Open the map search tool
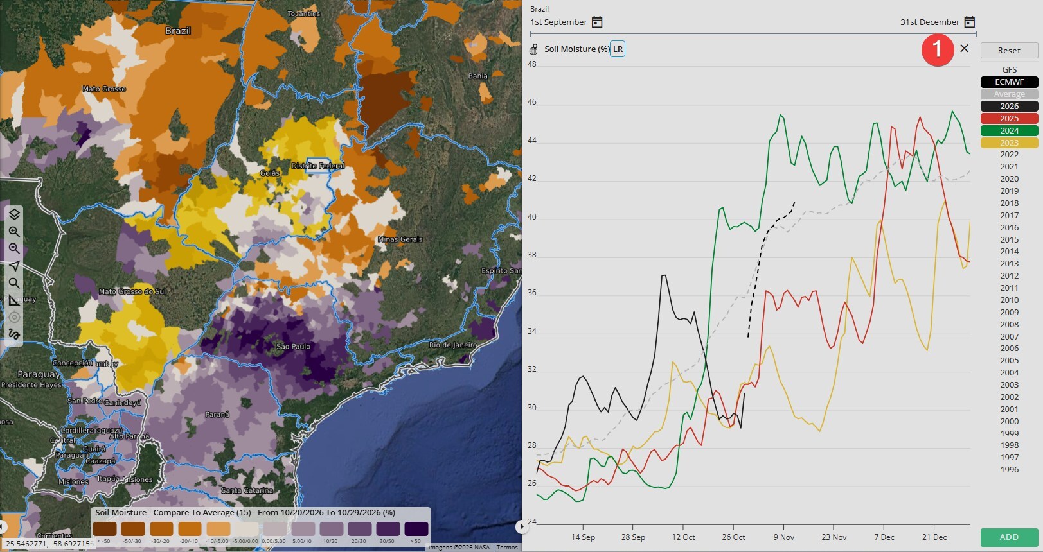1043x552 pixels. [x=14, y=283]
